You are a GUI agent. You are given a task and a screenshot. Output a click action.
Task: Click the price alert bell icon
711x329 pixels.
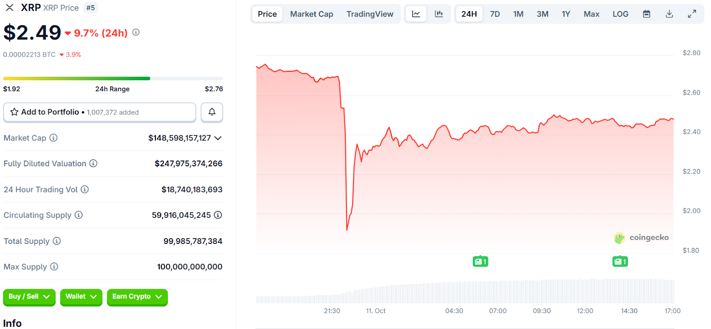(212, 112)
